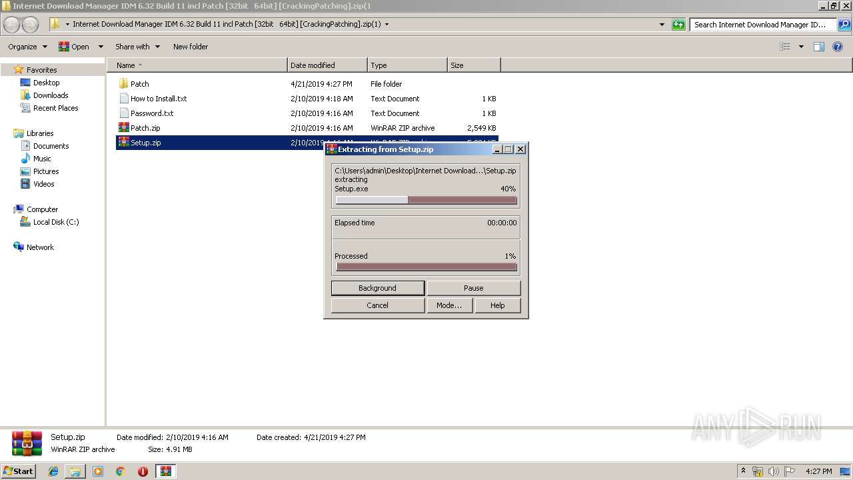
Task: Open the Help question mark icon
Action: [x=838, y=47]
